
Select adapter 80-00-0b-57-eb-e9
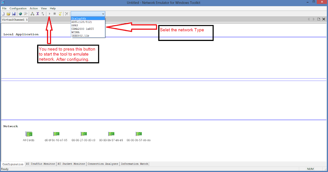pos(111,134)
